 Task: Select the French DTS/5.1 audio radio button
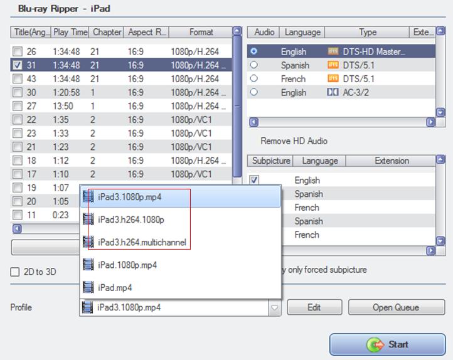(253, 78)
